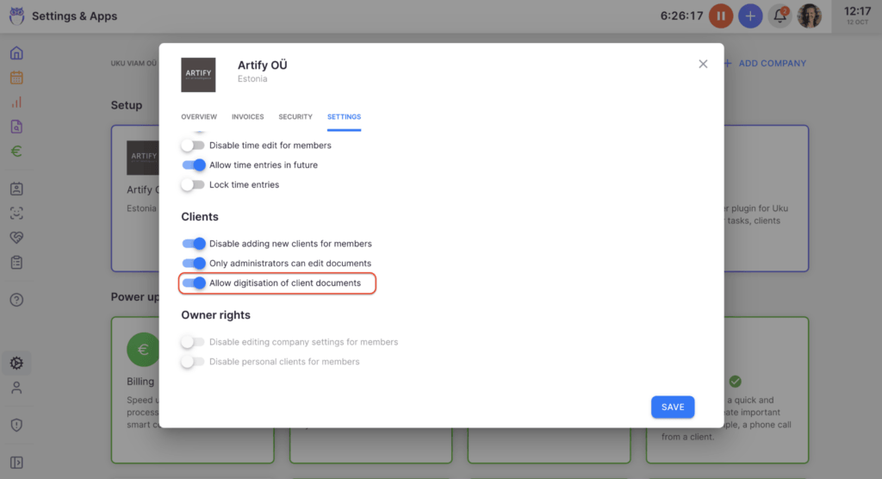
Task: Toggle Allow time entries in future
Action: [x=193, y=165]
